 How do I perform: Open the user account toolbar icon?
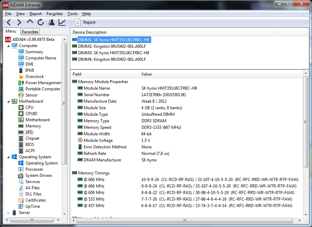(x=51, y=22)
